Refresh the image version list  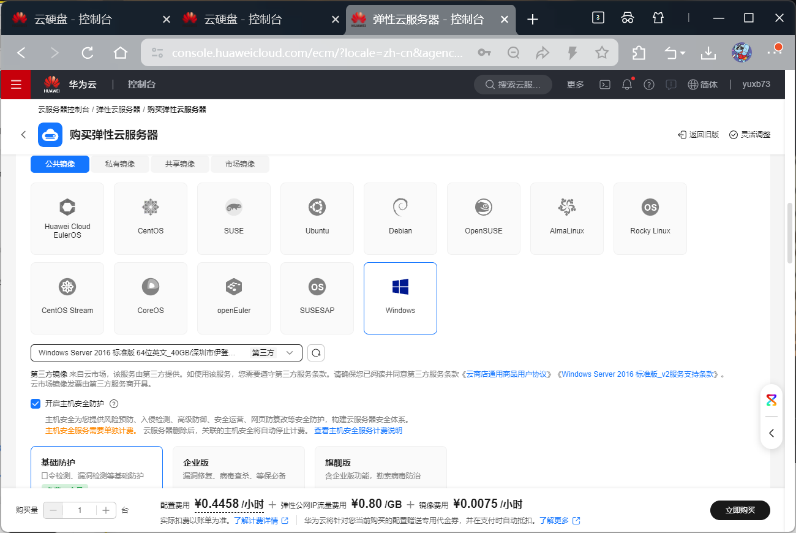316,353
